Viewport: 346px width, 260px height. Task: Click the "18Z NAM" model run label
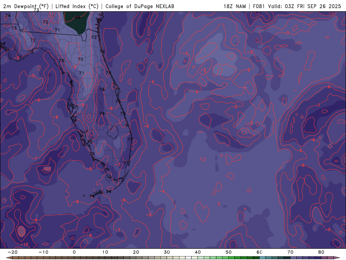[x=235, y=6]
